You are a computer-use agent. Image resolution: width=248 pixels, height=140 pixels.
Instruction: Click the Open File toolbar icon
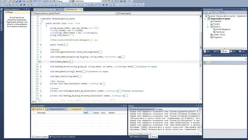point(13,1)
